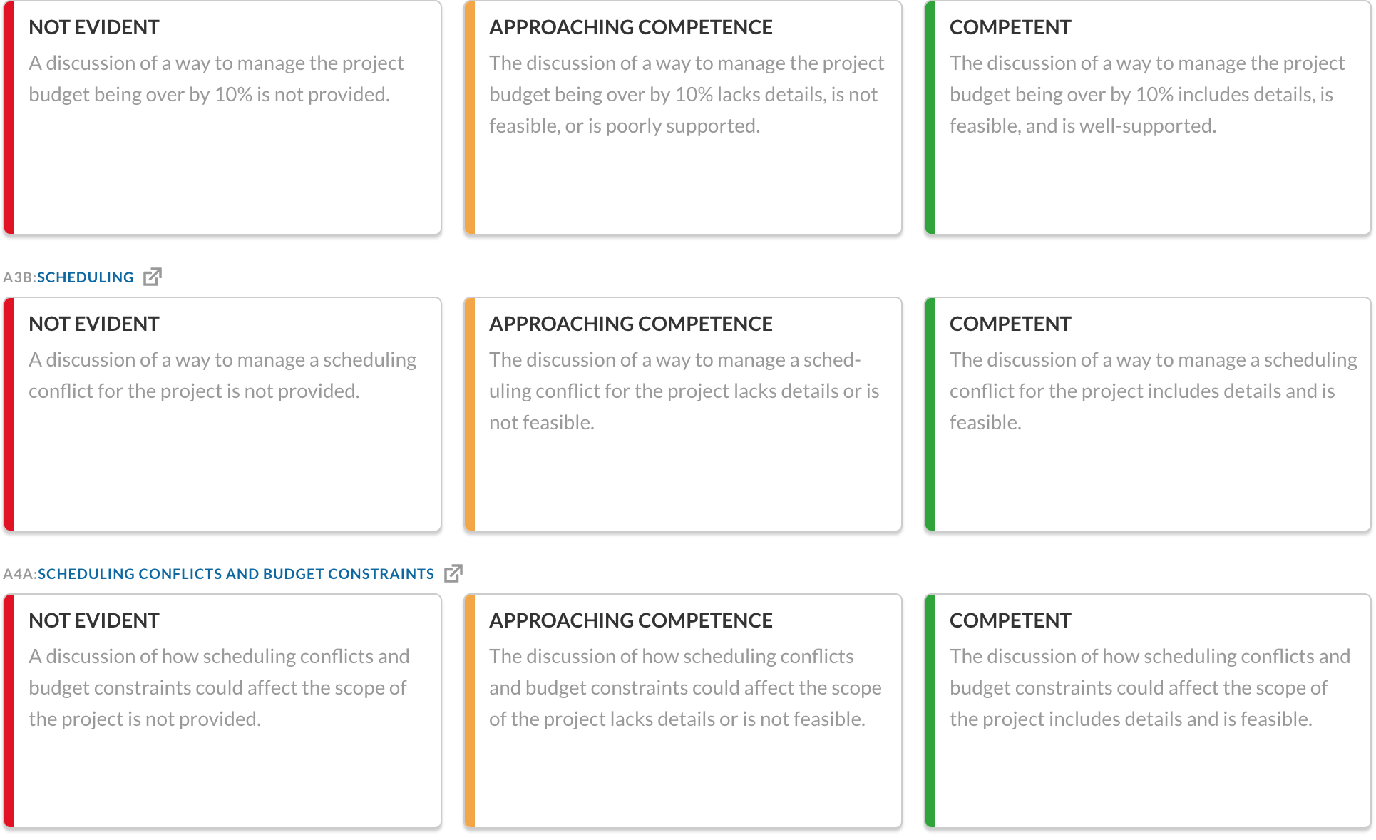Open the A4A external link icon

[x=453, y=573]
